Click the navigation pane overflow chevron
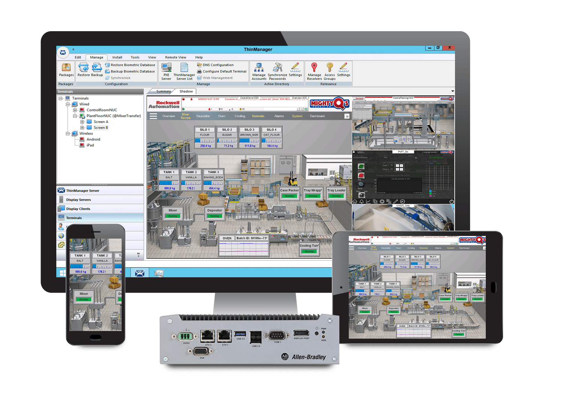565x396 pixels. [x=139, y=254]
